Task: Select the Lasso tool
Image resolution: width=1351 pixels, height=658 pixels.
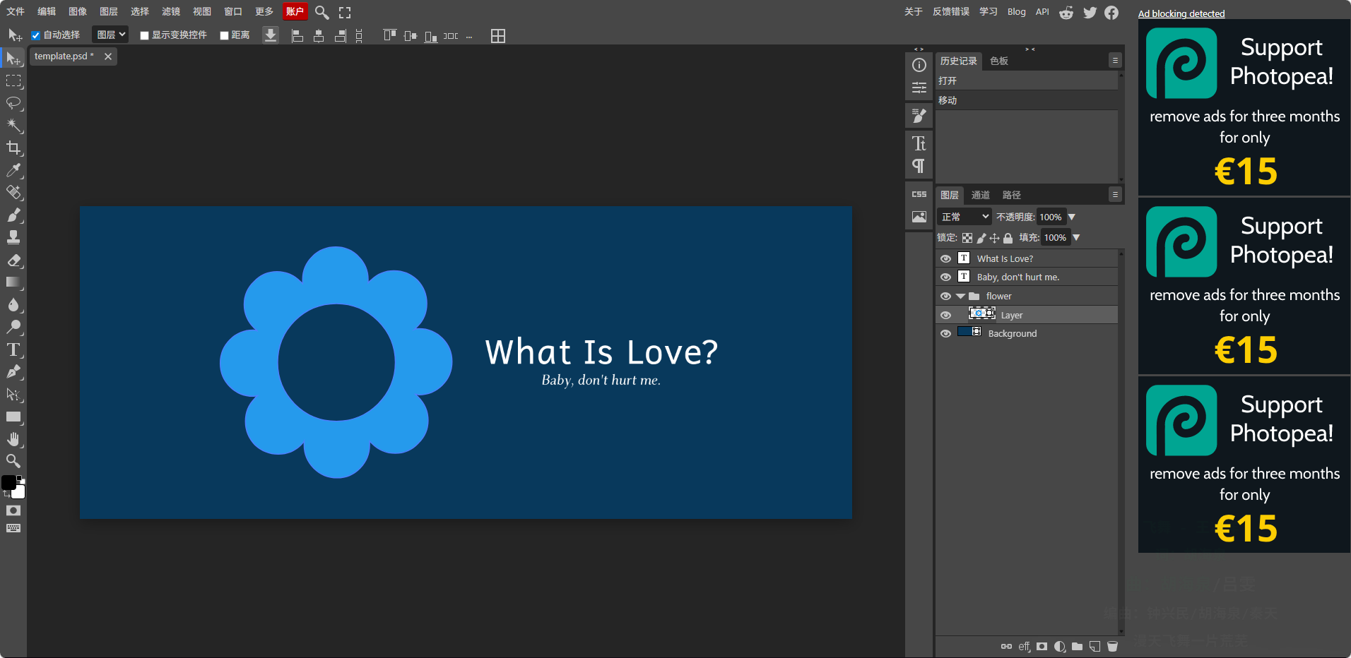Action: (x=13, y=103)
